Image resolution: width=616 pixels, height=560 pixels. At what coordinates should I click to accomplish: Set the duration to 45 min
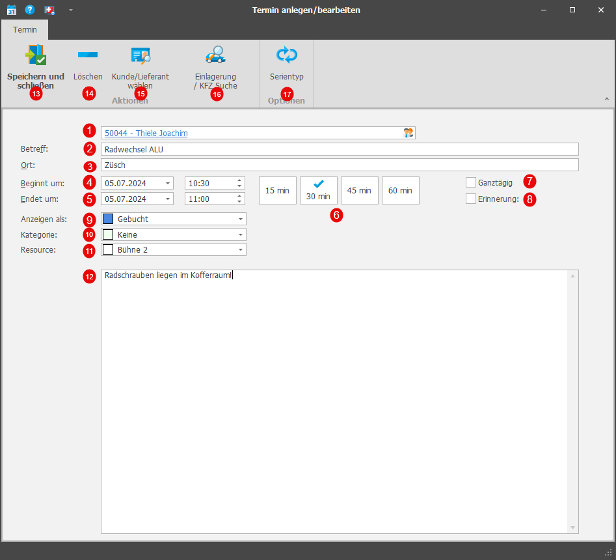coord(360,190)
